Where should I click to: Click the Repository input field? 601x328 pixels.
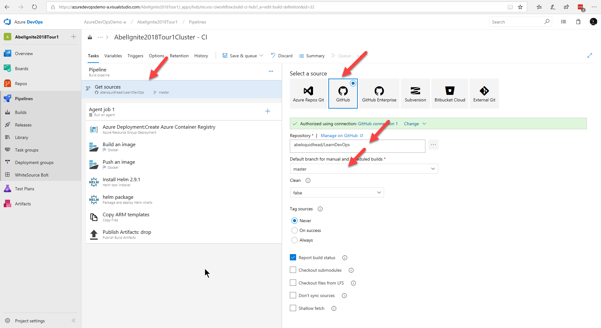(x=357, y=146)
